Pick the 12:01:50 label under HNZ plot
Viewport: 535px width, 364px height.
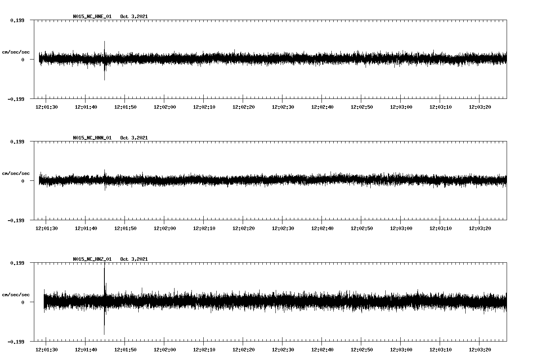125,350
